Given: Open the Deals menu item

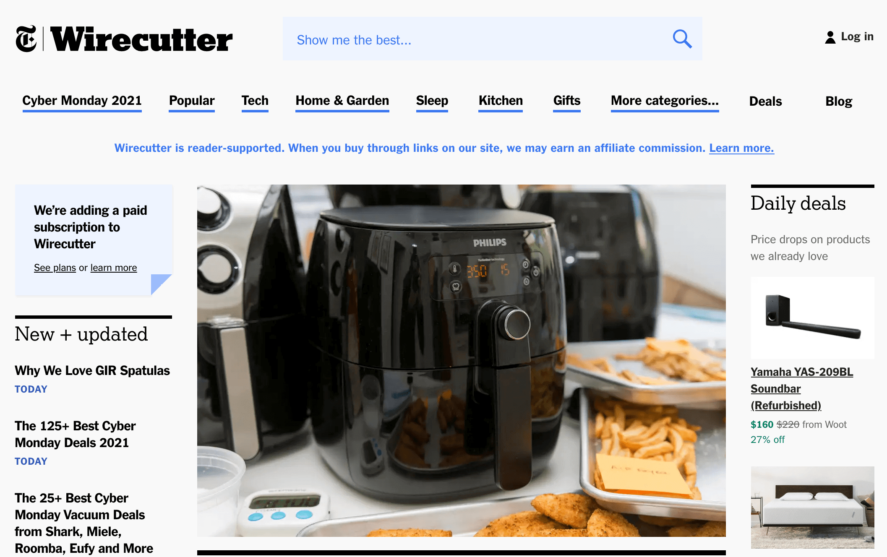Looking at the screenshot, I should point(765,100).
